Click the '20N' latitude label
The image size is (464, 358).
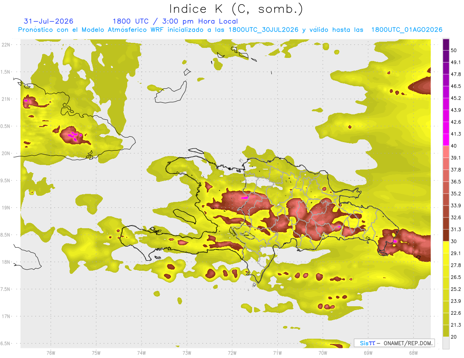click(7, 153)
